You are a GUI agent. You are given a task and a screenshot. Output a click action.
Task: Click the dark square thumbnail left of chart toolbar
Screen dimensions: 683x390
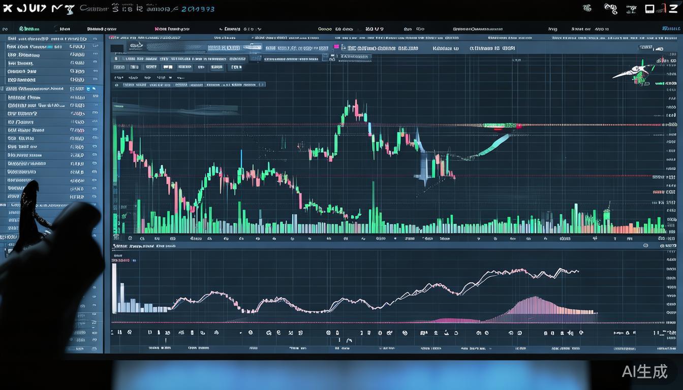117,49
